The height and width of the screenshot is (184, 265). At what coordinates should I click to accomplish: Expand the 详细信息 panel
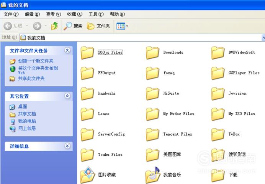point(67,146)
